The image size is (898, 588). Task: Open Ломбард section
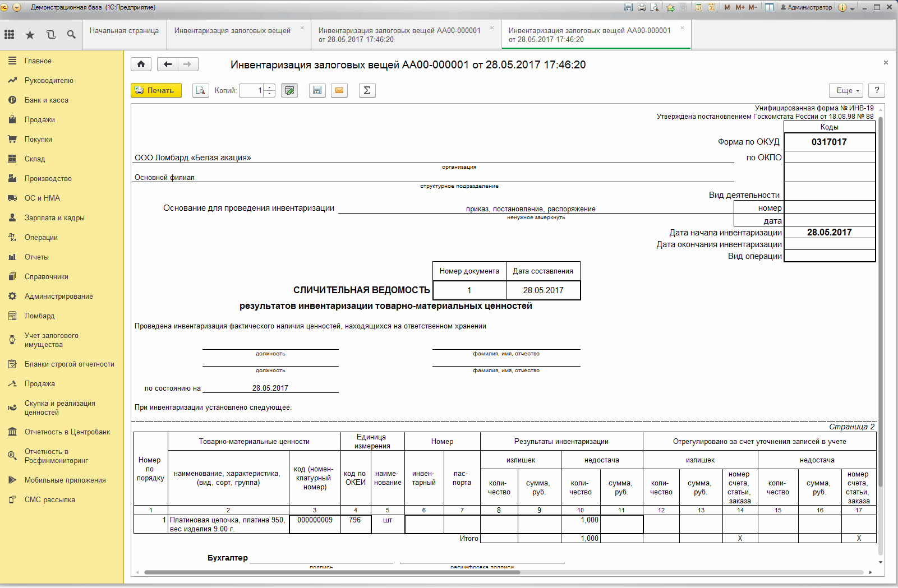(62, 316)
